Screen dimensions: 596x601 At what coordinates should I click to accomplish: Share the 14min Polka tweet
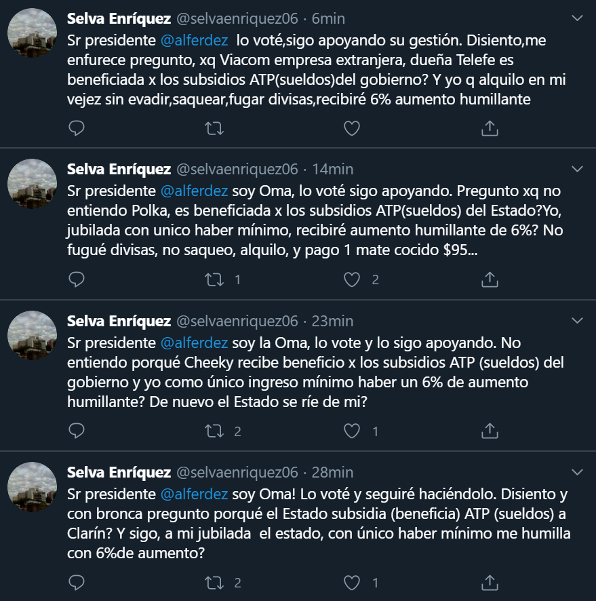coord(490,279)
